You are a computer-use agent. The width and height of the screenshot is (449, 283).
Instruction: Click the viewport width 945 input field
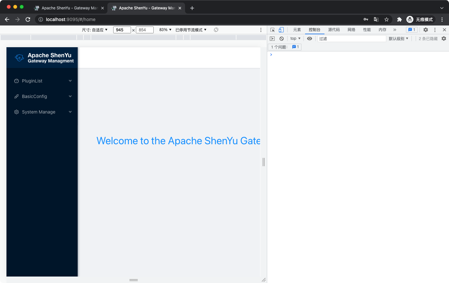click(x=122, y=29)
